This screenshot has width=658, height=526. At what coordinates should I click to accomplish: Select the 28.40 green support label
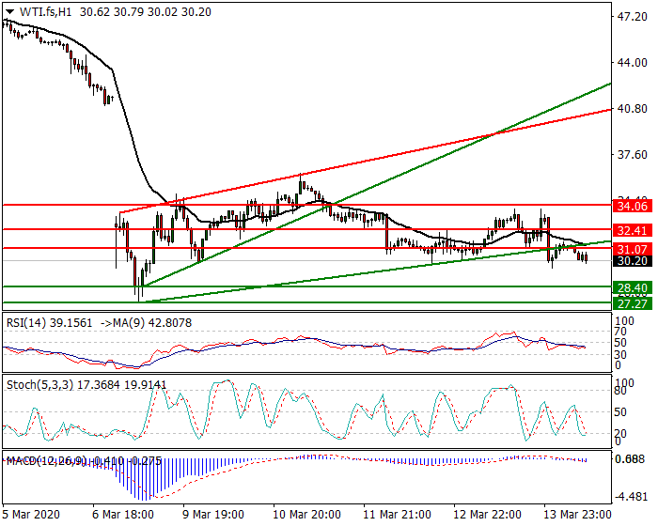click(x=633, y=287)
